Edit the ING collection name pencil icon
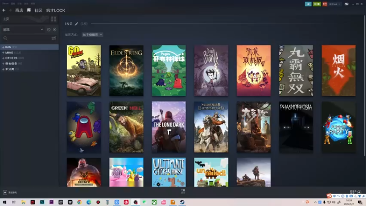Viewport: 366px width, 206px height. [76, 24]
